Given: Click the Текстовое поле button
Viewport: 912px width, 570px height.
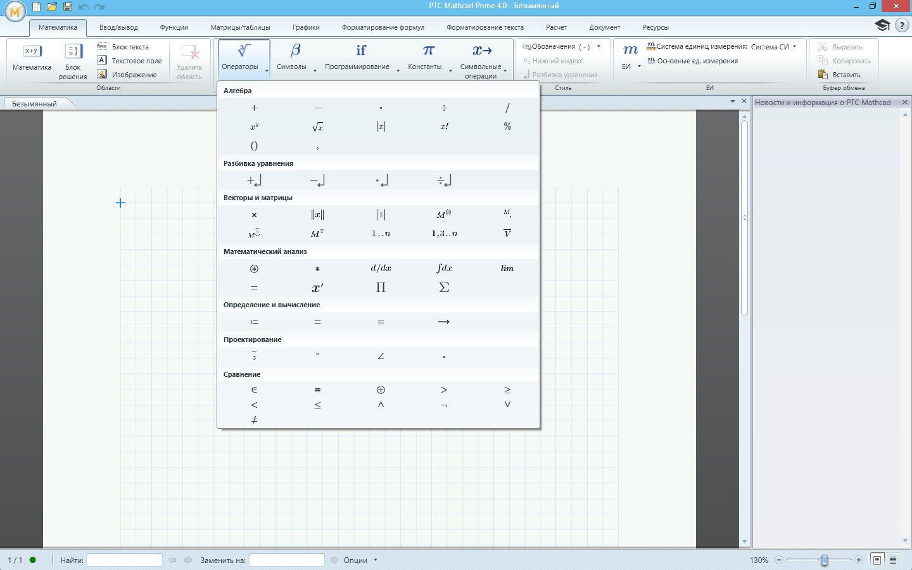Looking at the screenshot, I should click(130, 61).
